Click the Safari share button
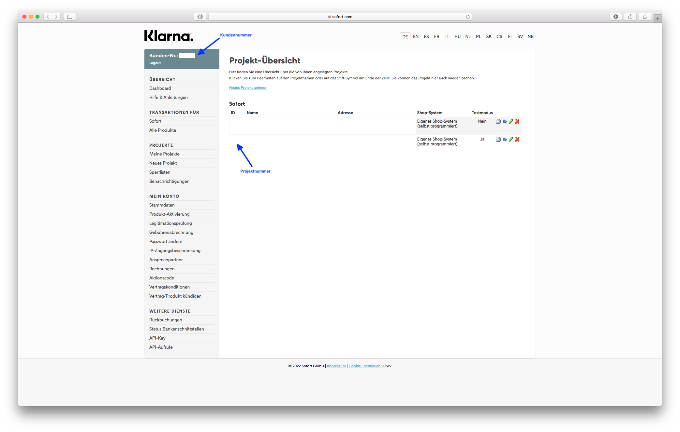This screenshot has width=680, height=432. [630, 17]
